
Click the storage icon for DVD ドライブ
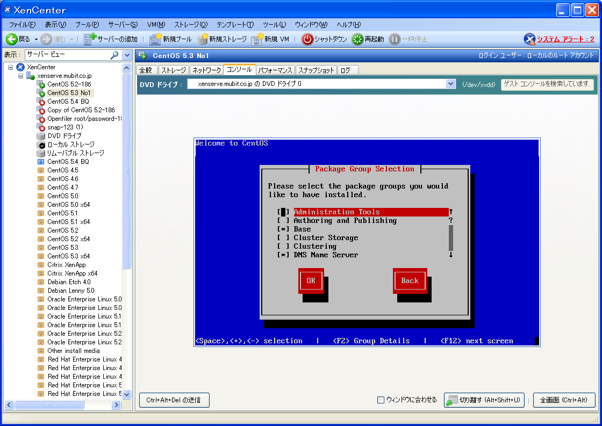pyautogui.click(x=41, y=136)
